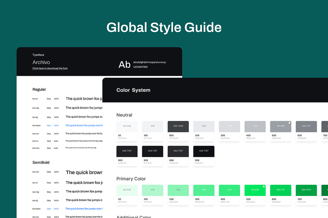
Task: Click the '#17181B' hex code
Action: click(148, 163)
